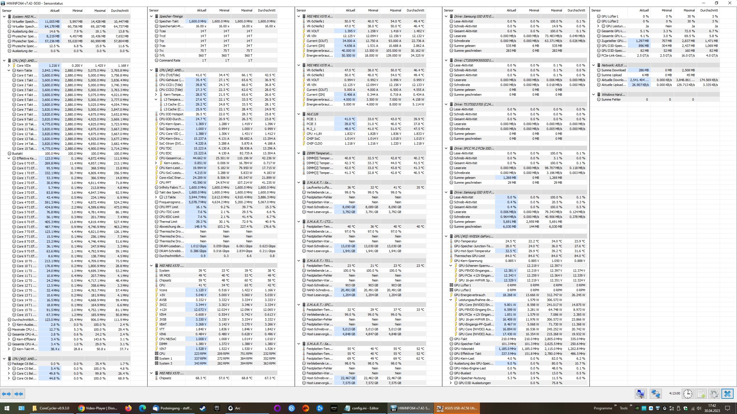Click the network computers connection icon
The width and height of the screenshot is (737, 414).
coord(656,394)
